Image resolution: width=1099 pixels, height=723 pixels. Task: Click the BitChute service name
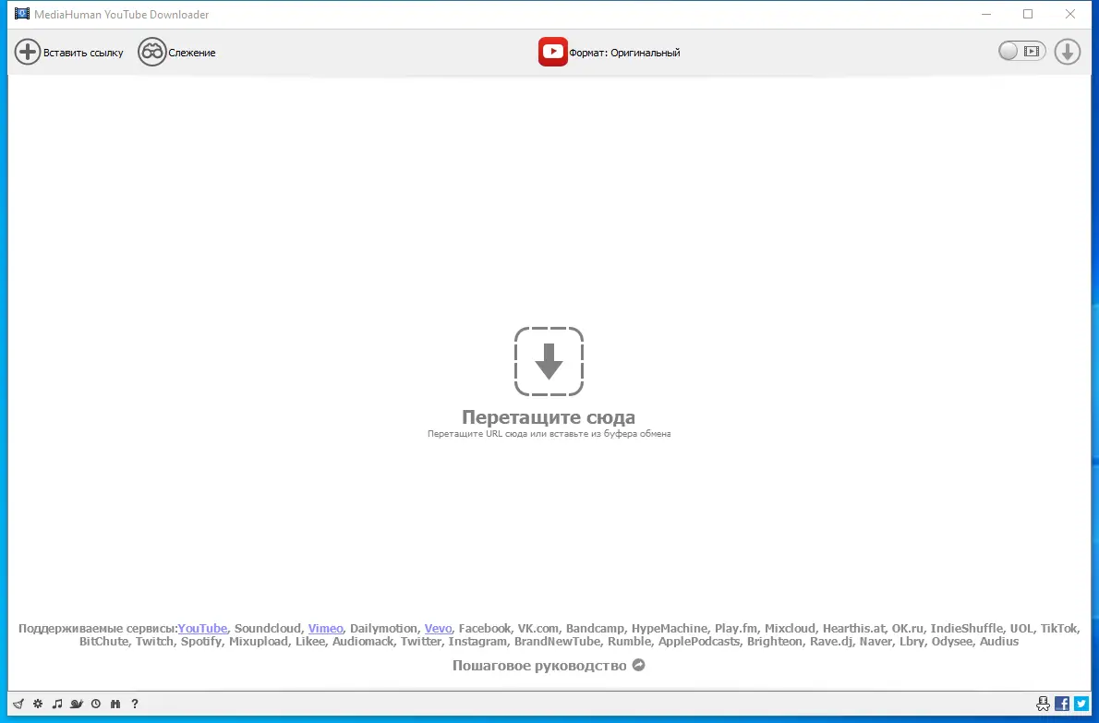tap(103, 641)
